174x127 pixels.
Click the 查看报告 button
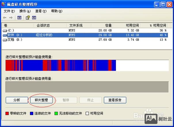tap(115, 100)
